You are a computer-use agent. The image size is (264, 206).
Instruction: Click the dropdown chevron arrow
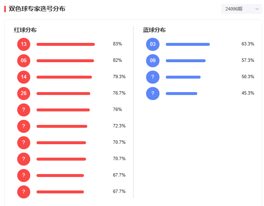coord(257,9)
